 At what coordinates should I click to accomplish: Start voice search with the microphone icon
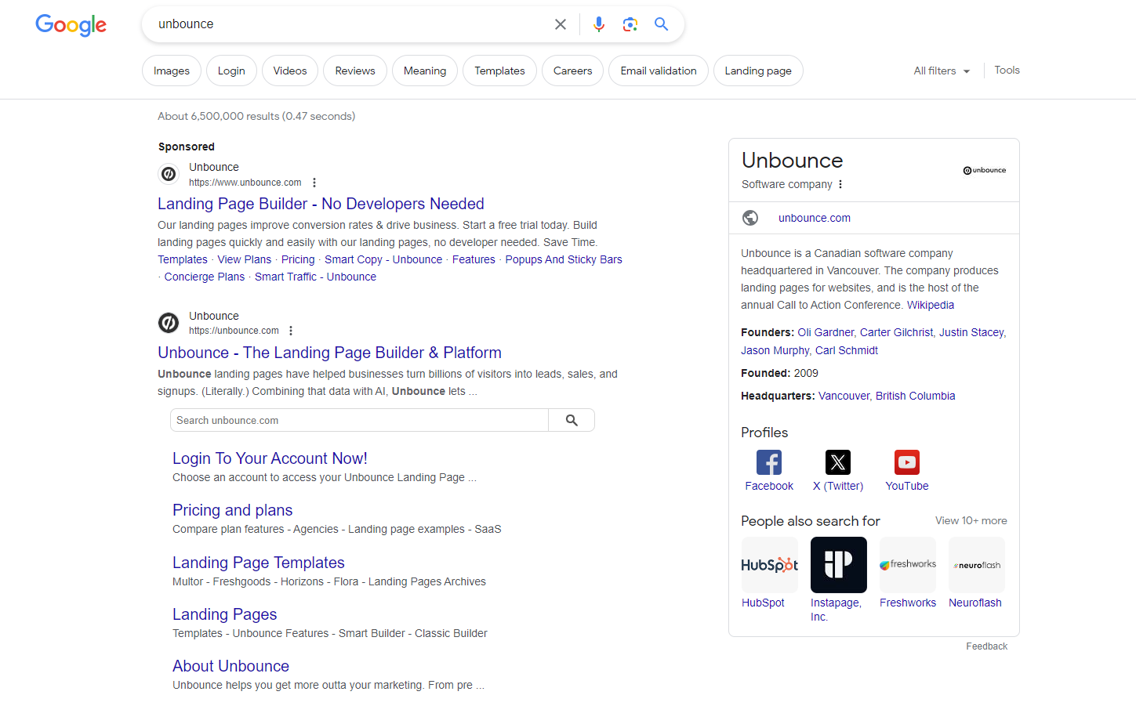pos(599,24)
